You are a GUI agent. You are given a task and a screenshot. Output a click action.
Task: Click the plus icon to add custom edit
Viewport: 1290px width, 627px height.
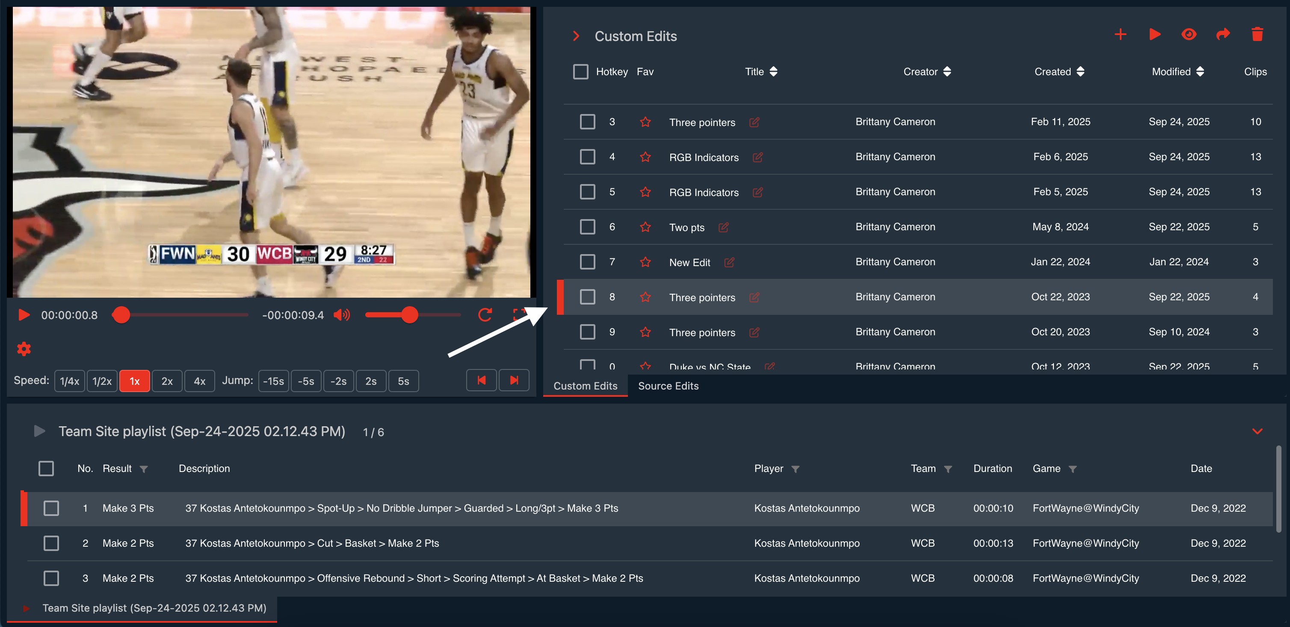coord(1120,35)
